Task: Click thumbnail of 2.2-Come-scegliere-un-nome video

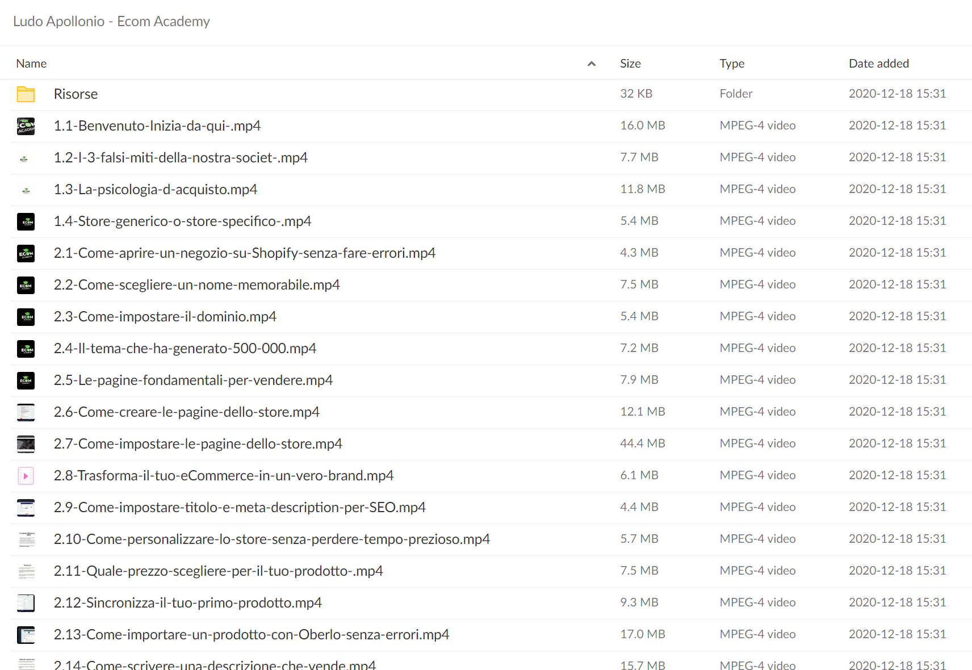Action: tap(26, 284)
